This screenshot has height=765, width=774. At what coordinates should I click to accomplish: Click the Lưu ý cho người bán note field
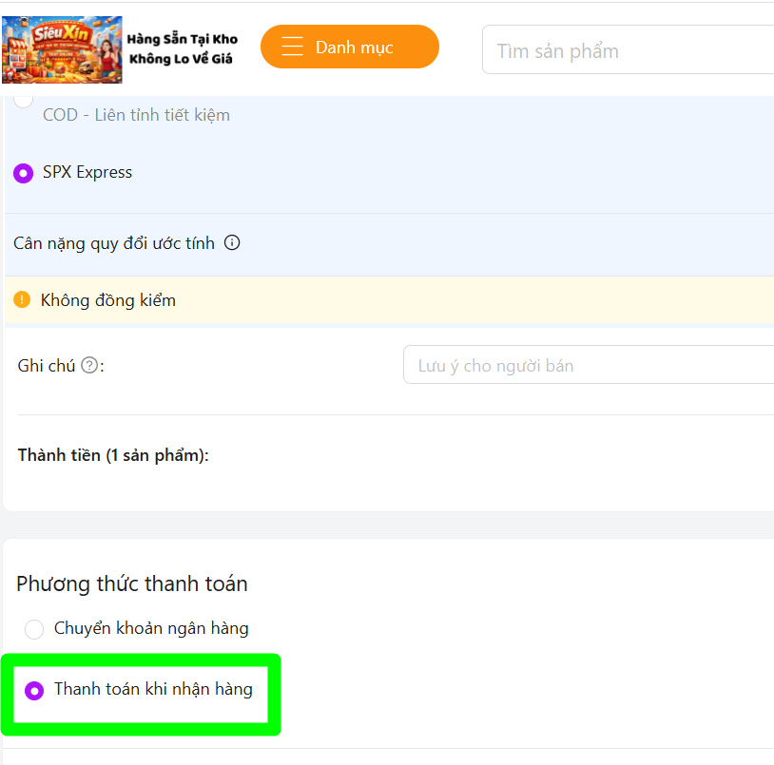589,365
